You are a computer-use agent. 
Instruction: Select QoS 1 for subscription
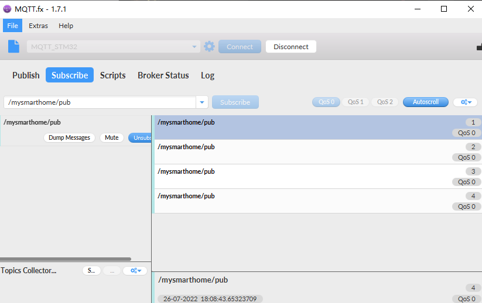coord(355,102)
